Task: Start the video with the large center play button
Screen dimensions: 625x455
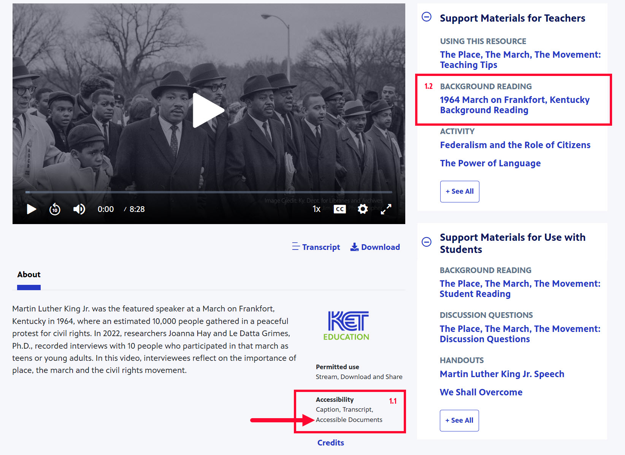Action: [x=208, y=111]
